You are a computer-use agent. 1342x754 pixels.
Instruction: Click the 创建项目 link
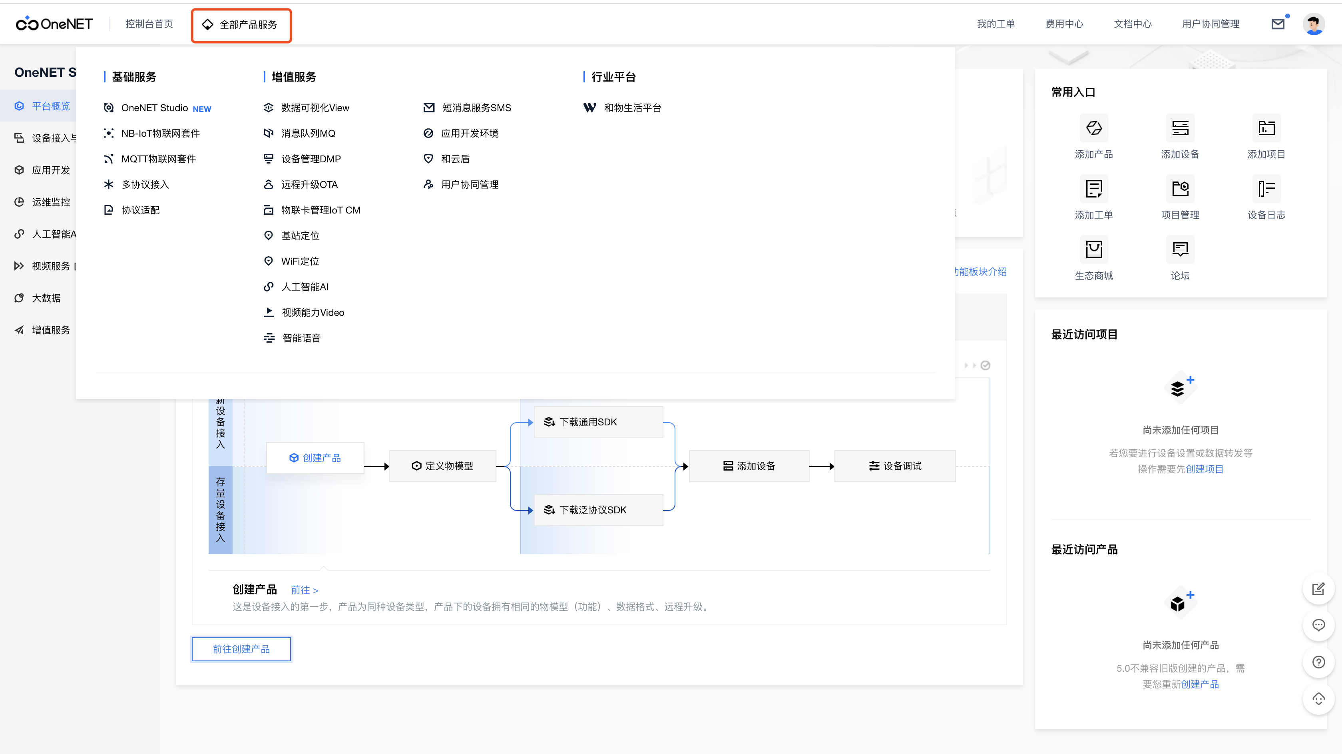[x=1205, y=469]
